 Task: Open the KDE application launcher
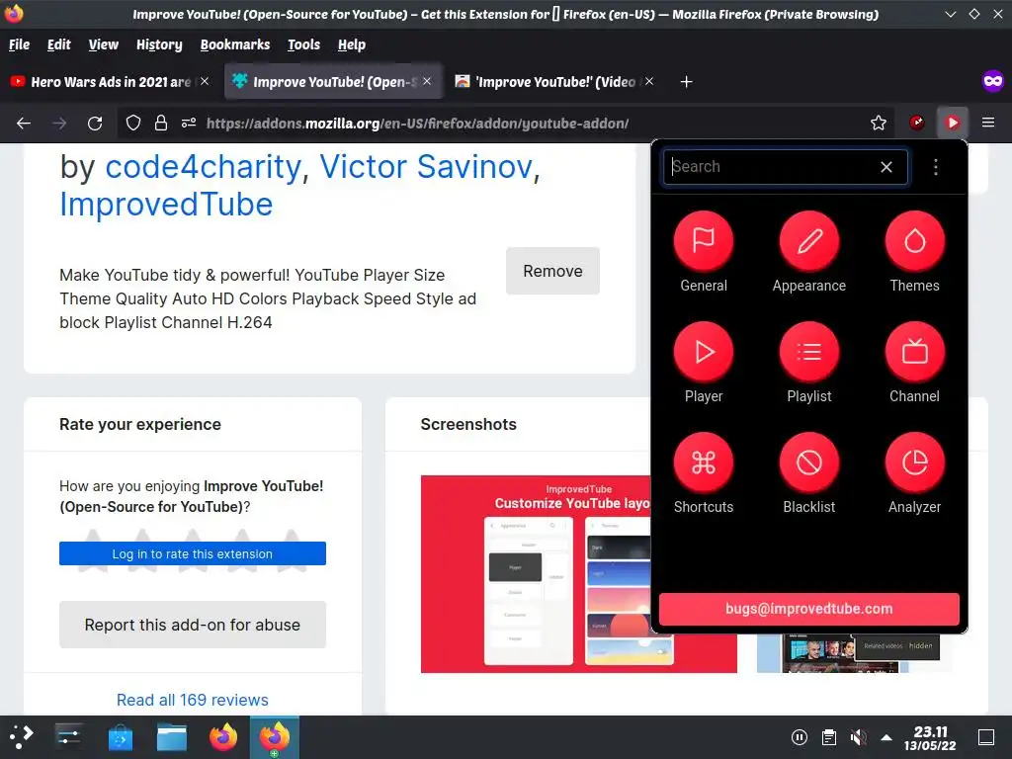pyautogui.click(x=22, y=736)
